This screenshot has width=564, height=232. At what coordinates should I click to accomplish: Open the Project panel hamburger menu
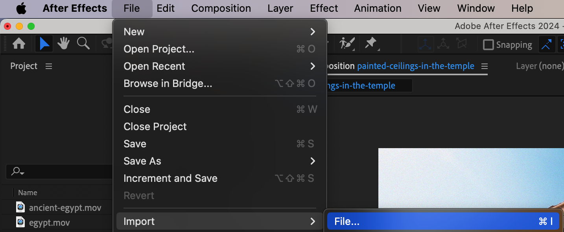49,66
